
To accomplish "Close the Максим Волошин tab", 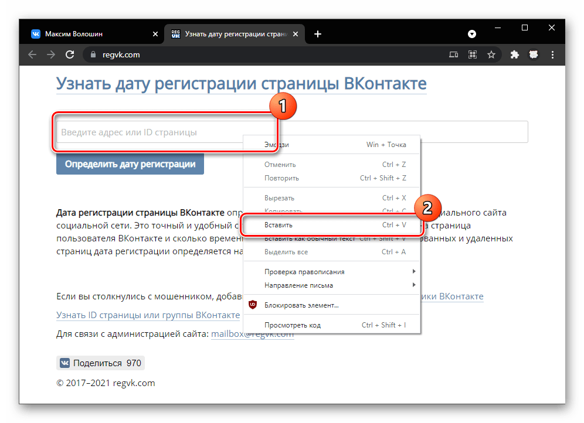I will [155, 34].
